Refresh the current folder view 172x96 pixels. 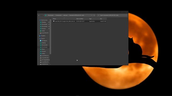(94, 15)
